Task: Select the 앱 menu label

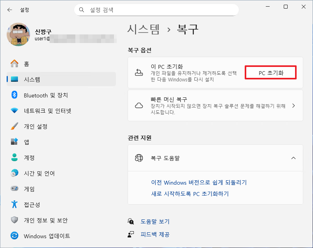Action: pos(27,142)
